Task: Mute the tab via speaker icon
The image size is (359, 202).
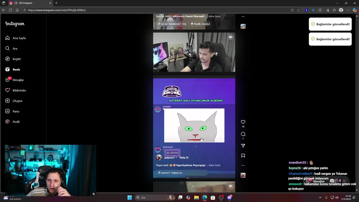Action: (x=16, y=3)
